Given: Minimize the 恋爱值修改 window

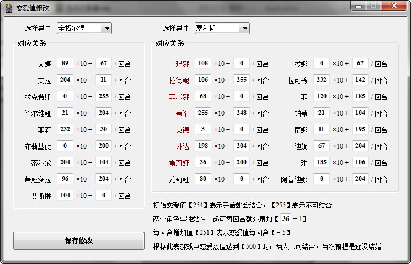Looking at the screenshot, I should 359,6.
